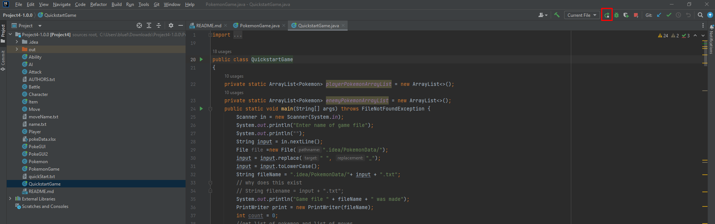Open Project panel settings gear

coord(171,25)
